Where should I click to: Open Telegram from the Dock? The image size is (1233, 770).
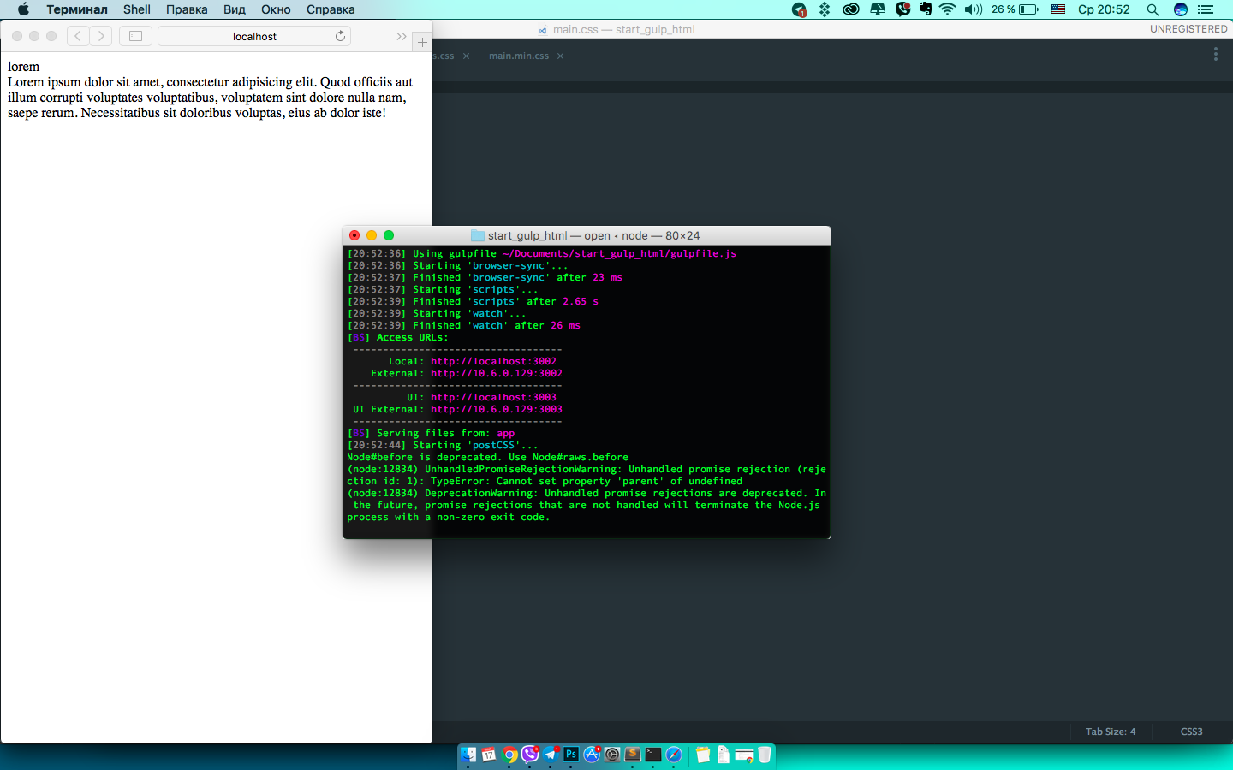pos(551,755)
